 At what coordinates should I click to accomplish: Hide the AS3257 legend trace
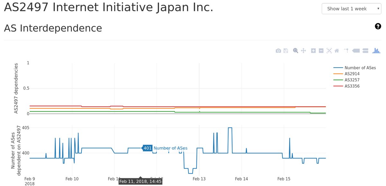[x=351, y=80]
